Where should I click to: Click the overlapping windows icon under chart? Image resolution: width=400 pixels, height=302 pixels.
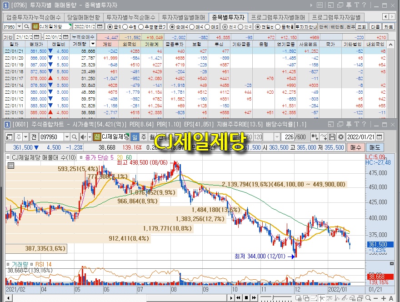click(x=305, y=298)
